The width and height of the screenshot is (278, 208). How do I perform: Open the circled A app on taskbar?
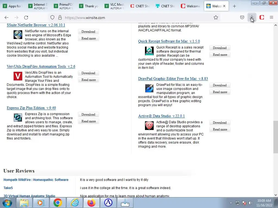pyautogui.click(x=108, y=203)
